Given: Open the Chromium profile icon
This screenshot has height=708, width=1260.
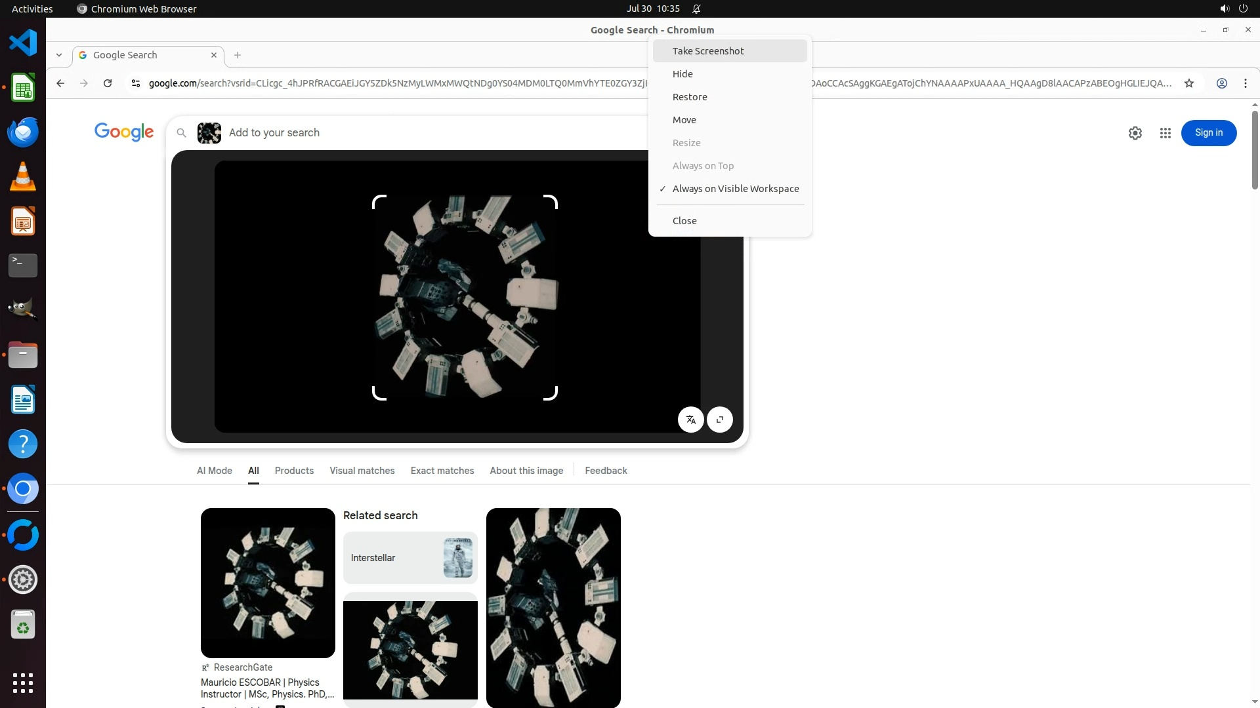Looking at the screenshot, I should coord(1221,83).
